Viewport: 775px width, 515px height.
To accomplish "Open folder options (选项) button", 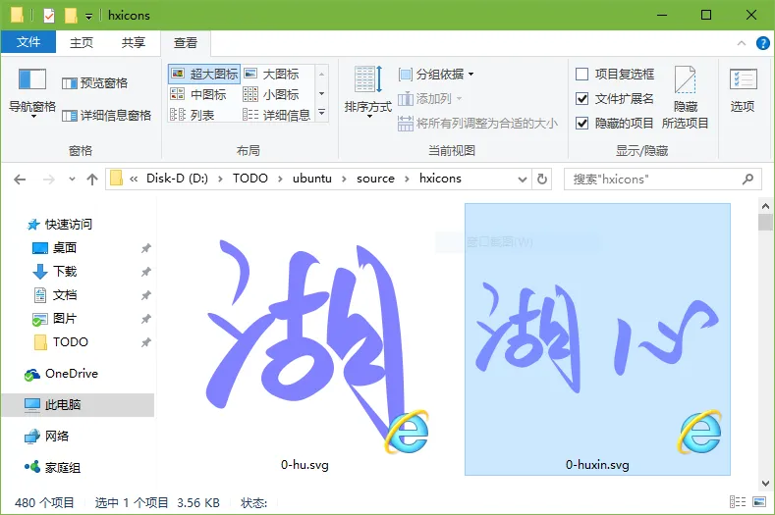I will point(743,90).
